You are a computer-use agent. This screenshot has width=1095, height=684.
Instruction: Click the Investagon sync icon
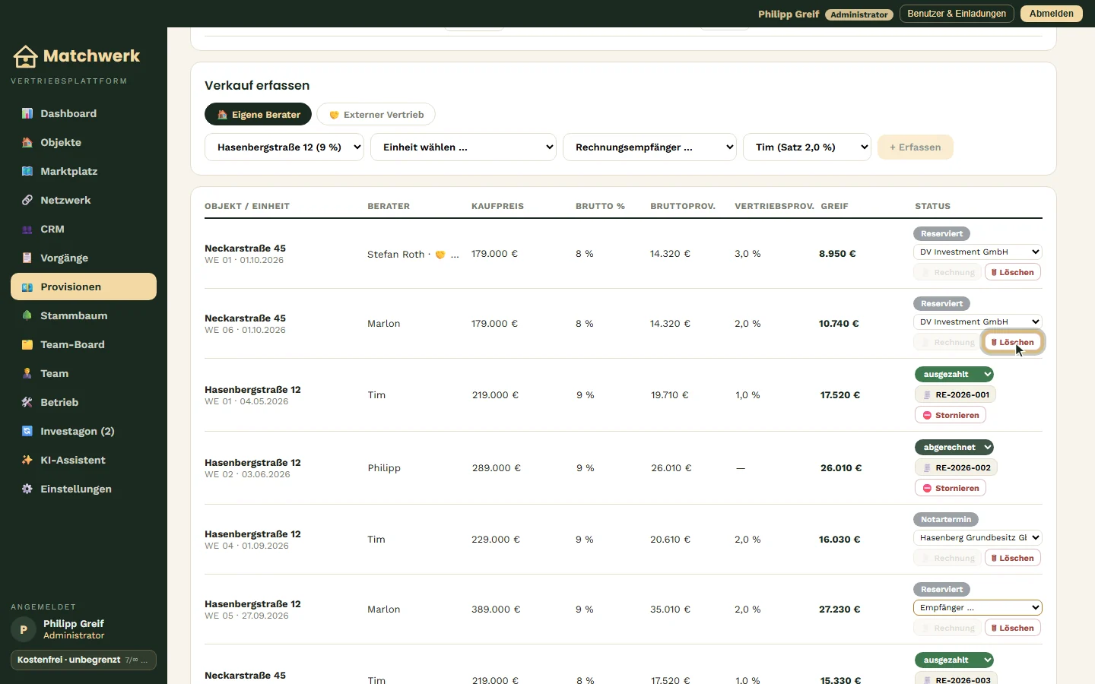tap(27, 431)
